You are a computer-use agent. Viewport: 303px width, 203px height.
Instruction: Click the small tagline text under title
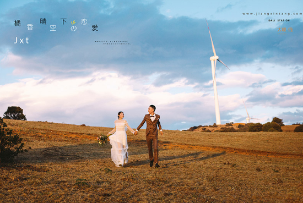pos(112,43)
